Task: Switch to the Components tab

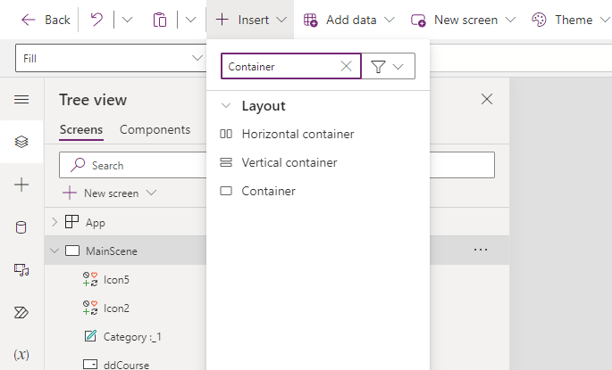Action: pyautogui.click(x=155, y=129)
